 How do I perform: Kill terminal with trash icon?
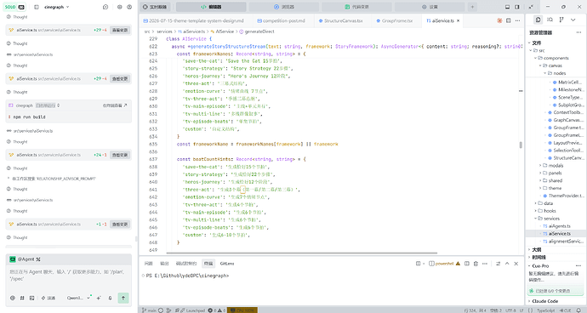(476, 264)
